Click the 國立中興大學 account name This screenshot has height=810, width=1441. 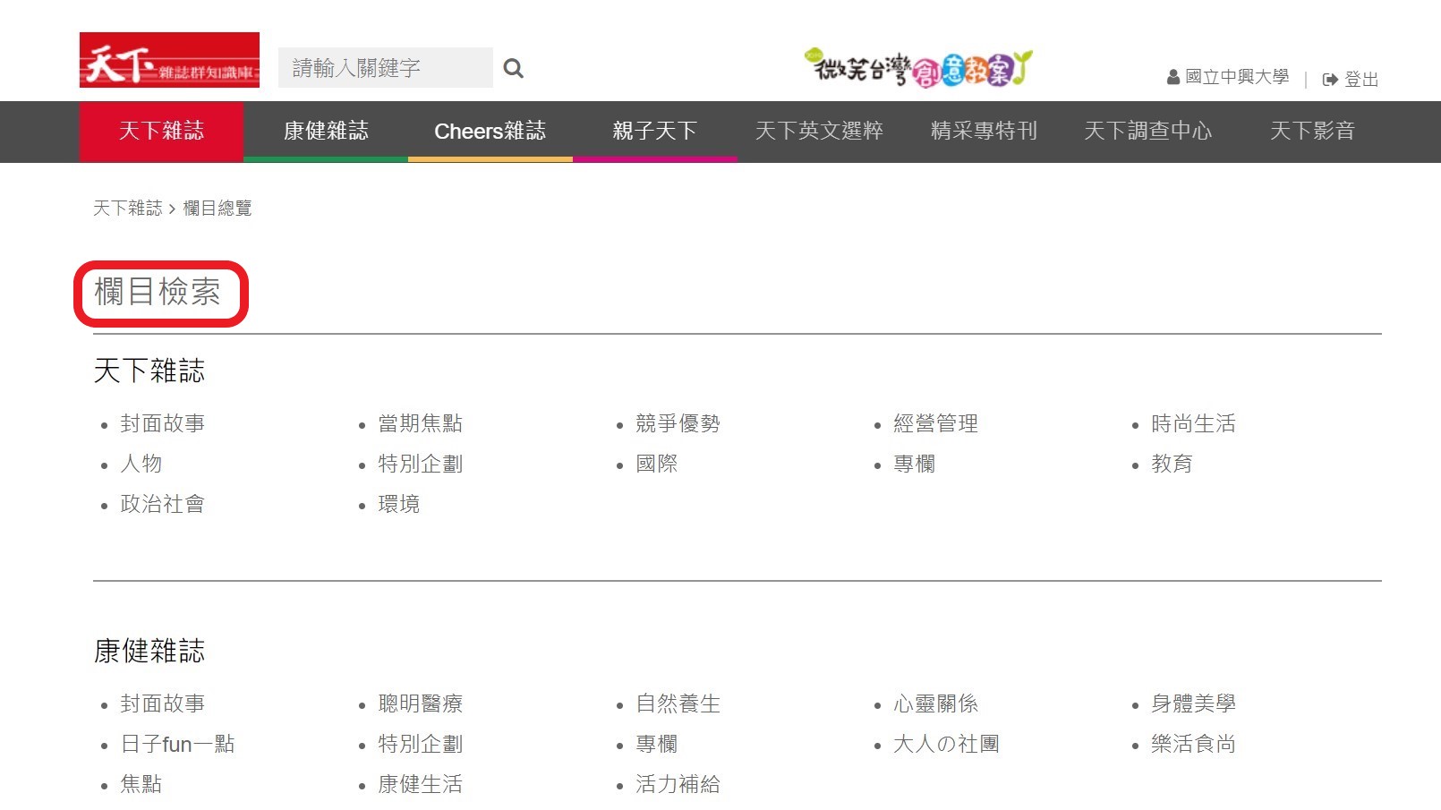coord(1237,78)
